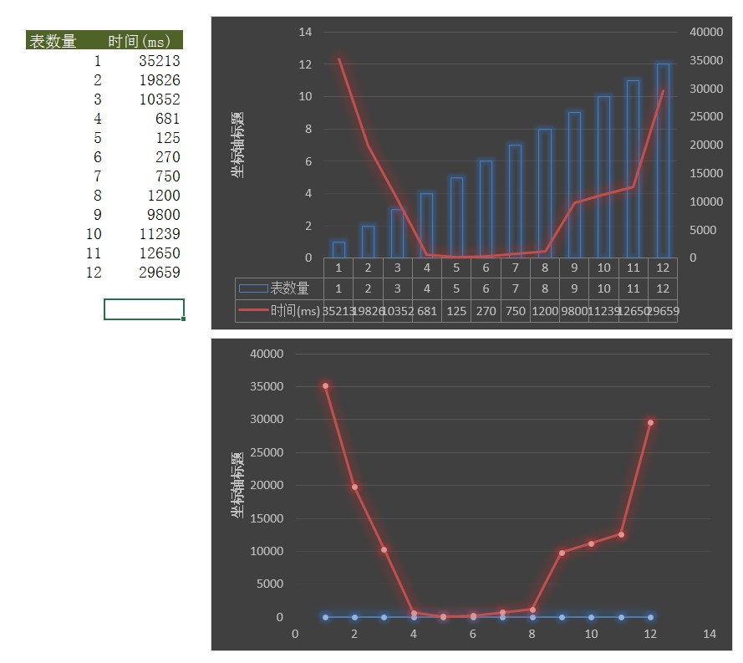743x663 pixels.
Task: Select the axis title in the scatter chart
Action: coord(238,485)
